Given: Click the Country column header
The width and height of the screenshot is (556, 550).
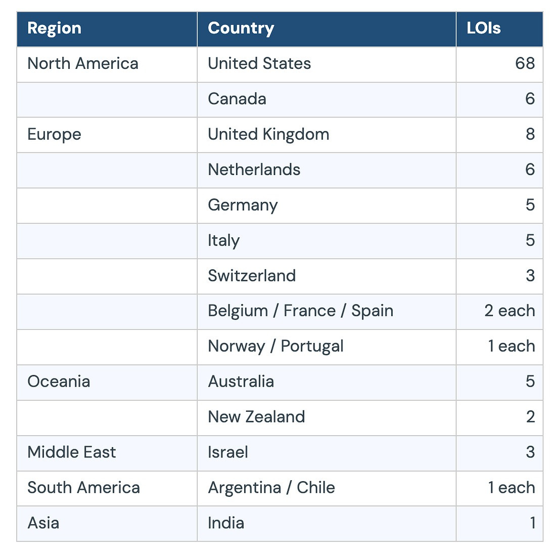Looking at the screenshot, I should tap(327, 29).
